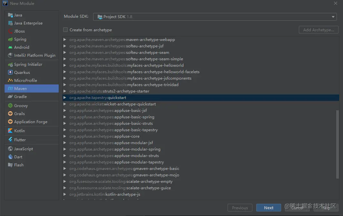The width and height of the screenshot is (343, 216).
Task: Click the JBoss icon in module list
Action: coord(11,31)
